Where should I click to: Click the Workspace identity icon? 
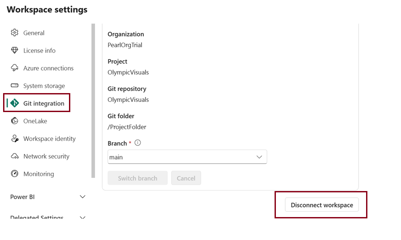15,139
